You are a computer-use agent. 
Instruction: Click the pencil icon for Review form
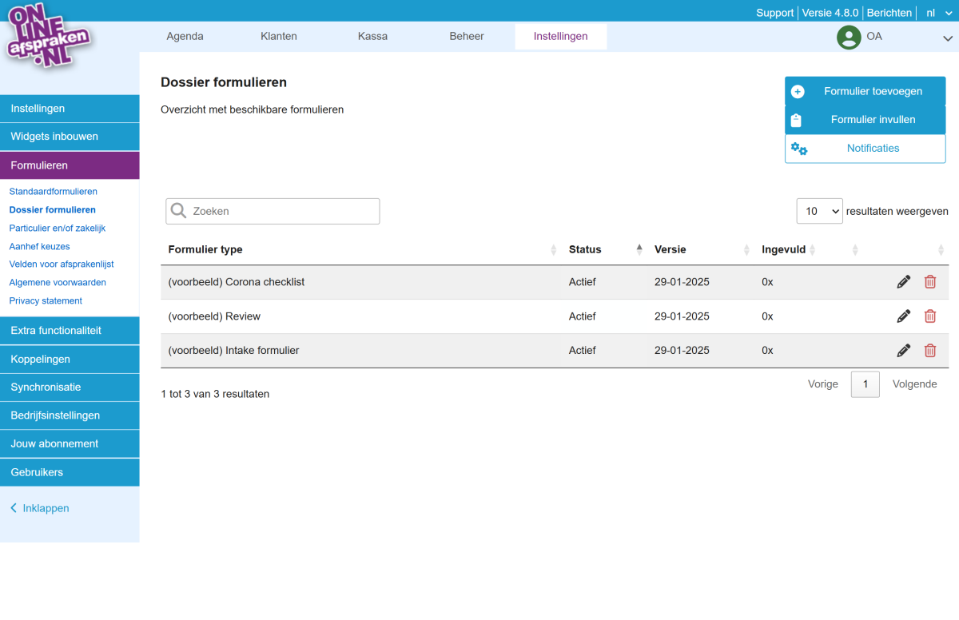tap(903, 316)
